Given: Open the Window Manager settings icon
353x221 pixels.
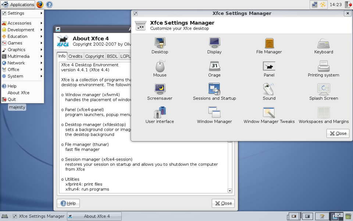Looking at the screenshot, I should 214,115.
